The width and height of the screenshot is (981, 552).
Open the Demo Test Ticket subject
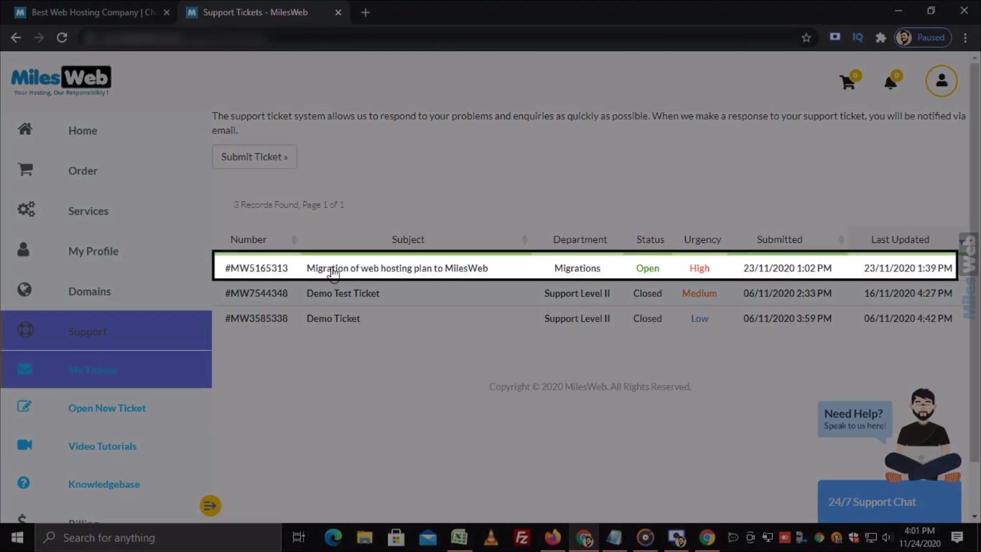(343, 293)
